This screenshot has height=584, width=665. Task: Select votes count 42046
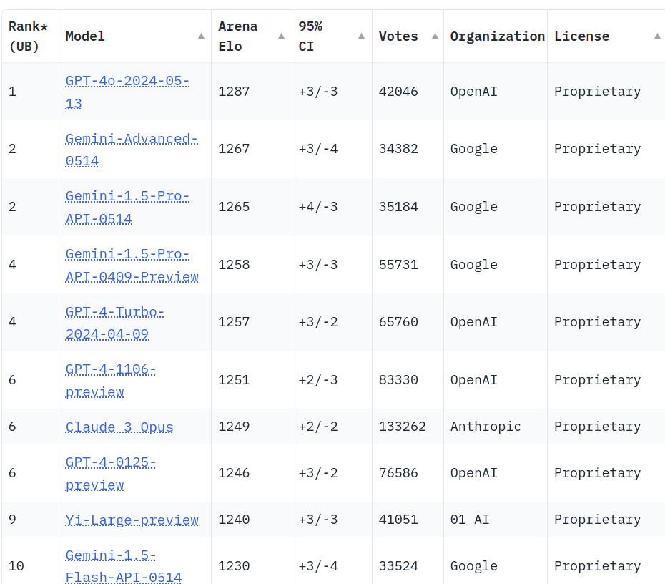click(398, 92)
